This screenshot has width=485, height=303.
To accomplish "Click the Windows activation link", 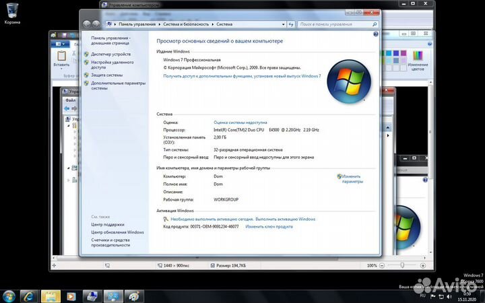I will pyautogui.click(x=243, y=219).
